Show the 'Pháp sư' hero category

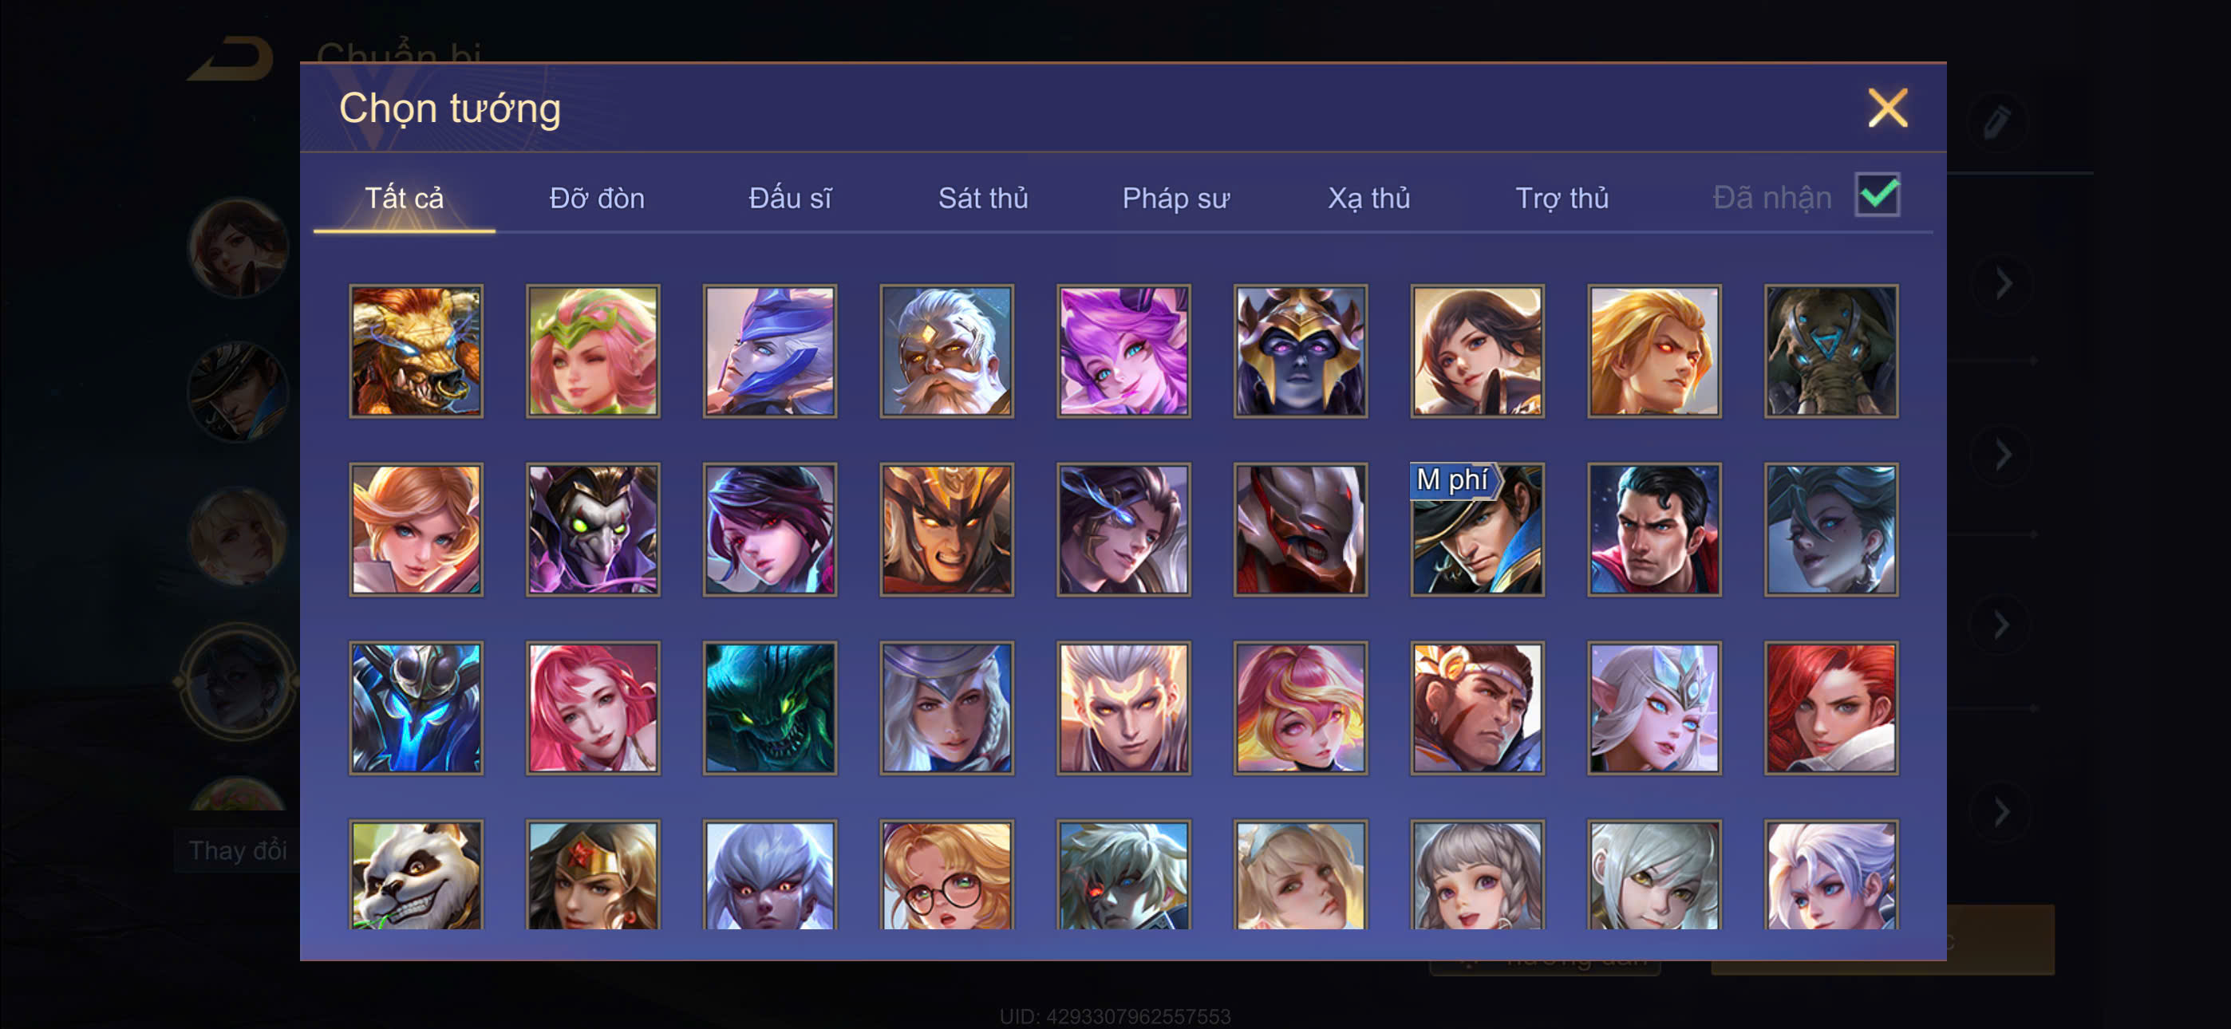coord(1175,199)
